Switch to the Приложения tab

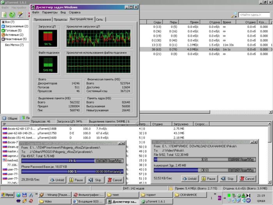[x=42, y=20]
